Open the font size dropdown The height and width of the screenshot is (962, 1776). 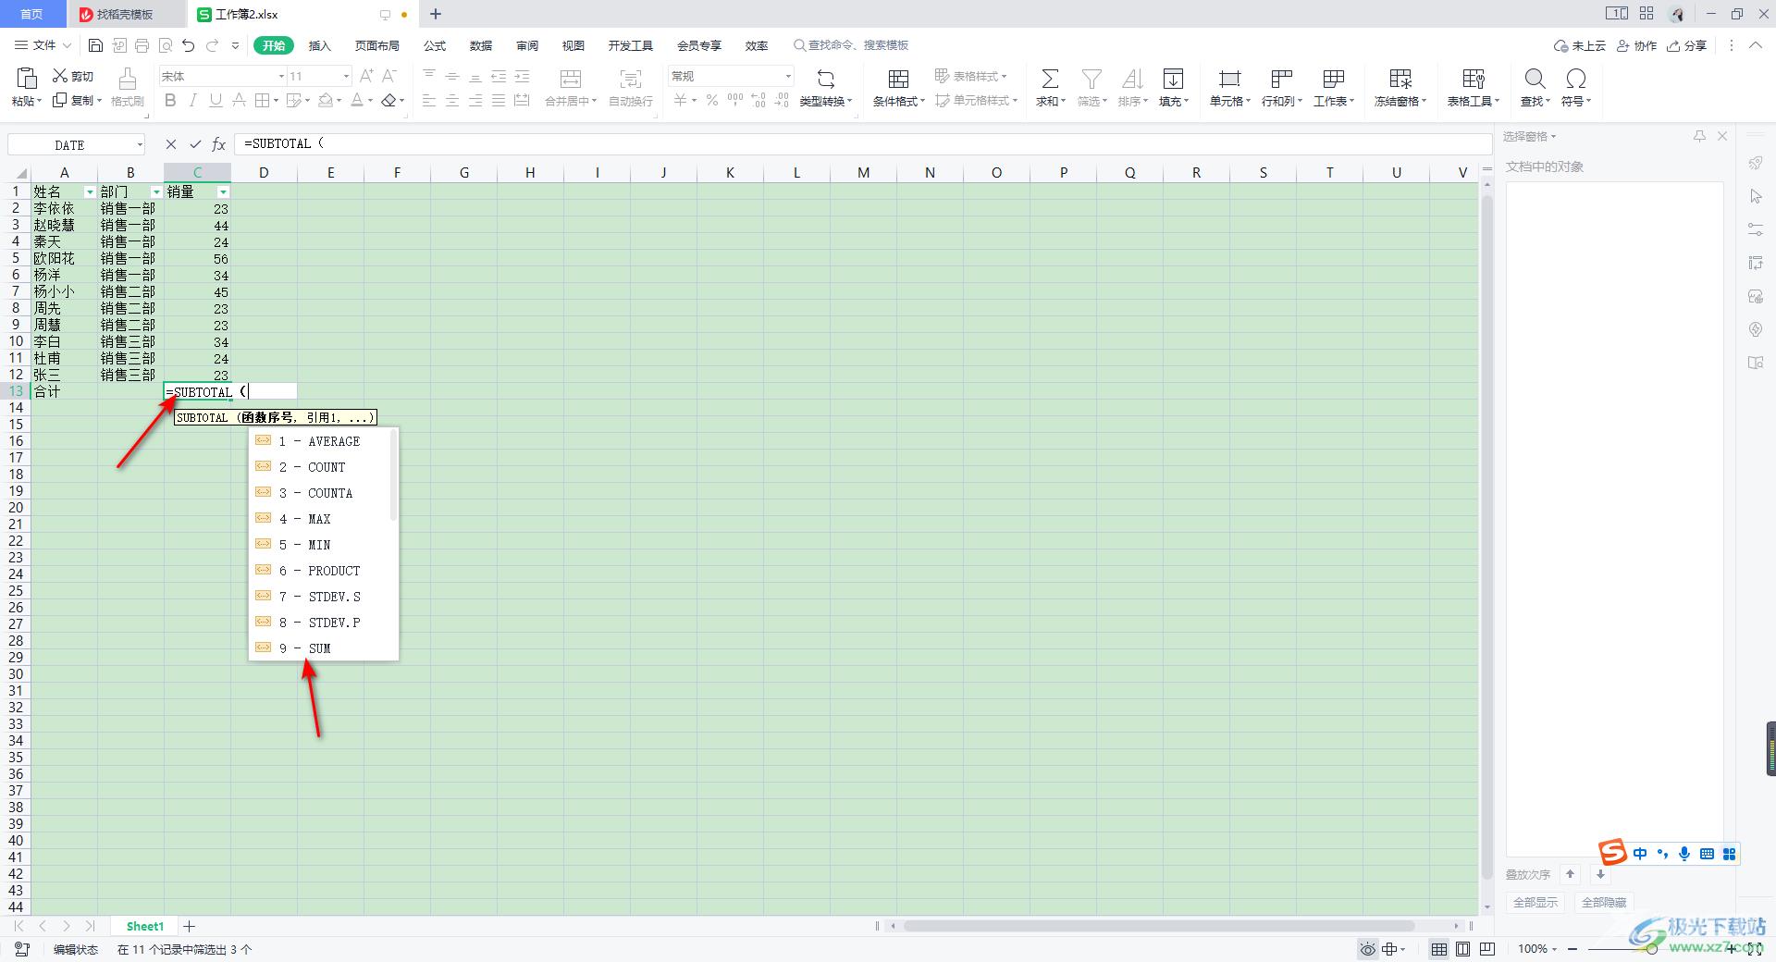point(346,76)
